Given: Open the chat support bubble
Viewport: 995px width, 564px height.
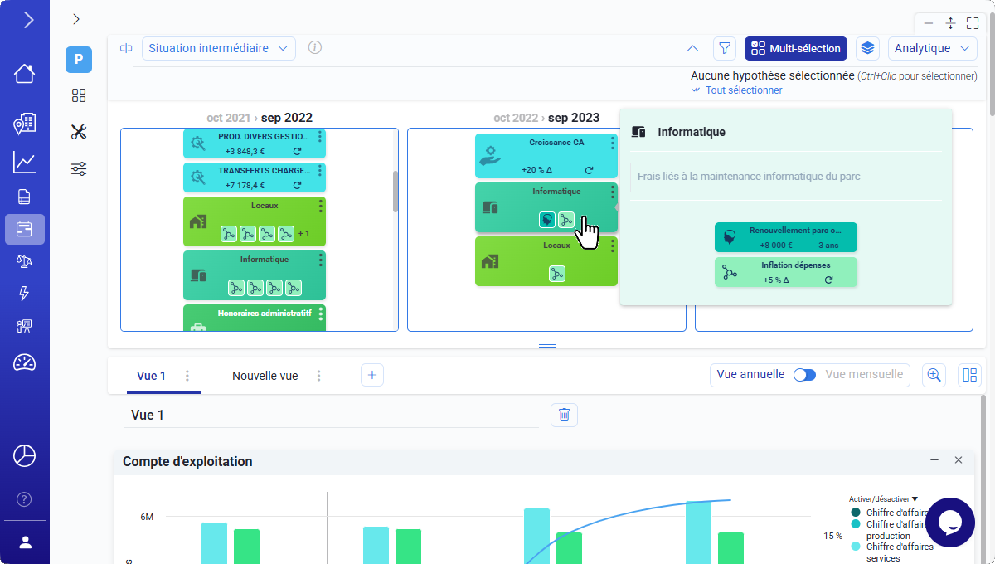Looking at the screenshot, I should (x=949, y=522).
